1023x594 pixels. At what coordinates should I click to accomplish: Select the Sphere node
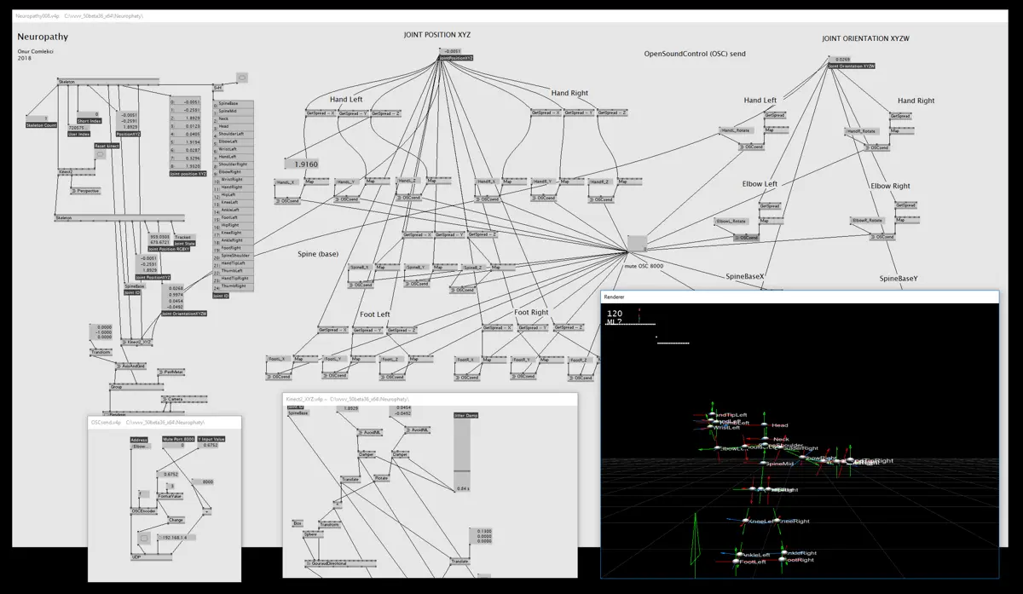311,534
